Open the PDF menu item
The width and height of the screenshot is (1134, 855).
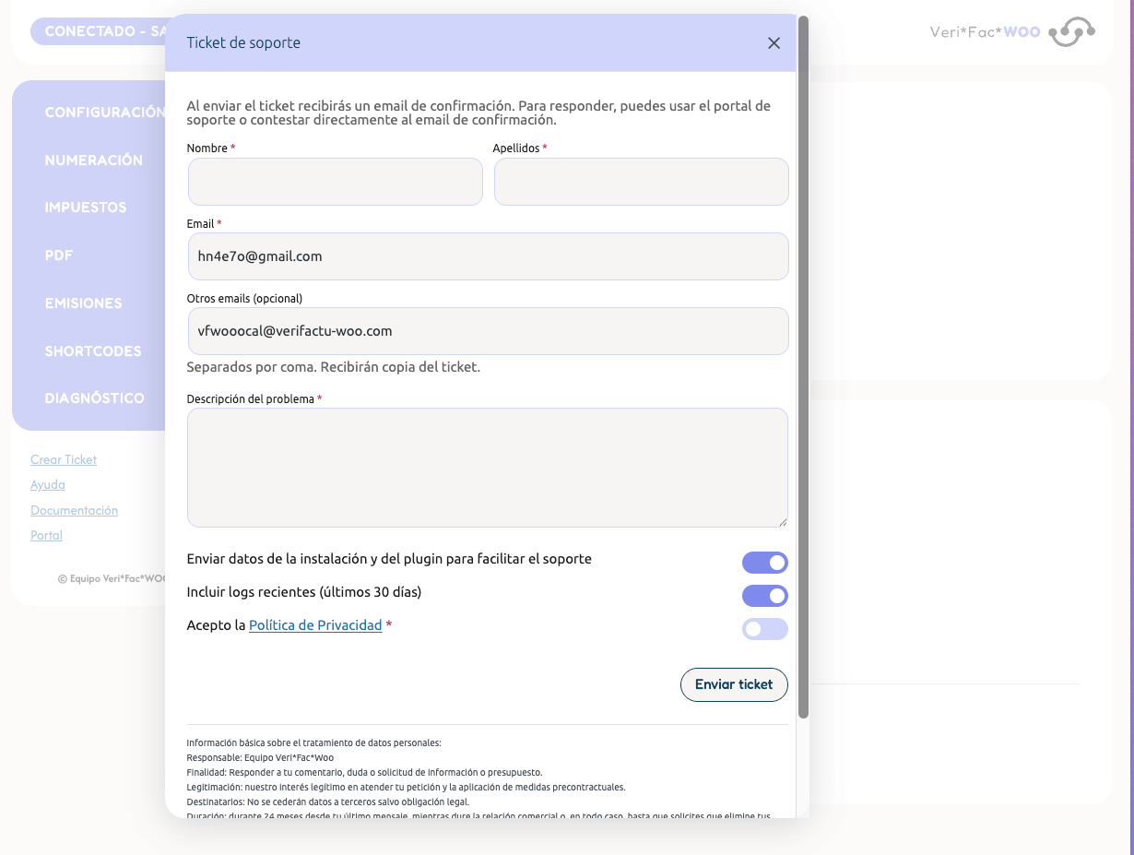tap(59, 255)
